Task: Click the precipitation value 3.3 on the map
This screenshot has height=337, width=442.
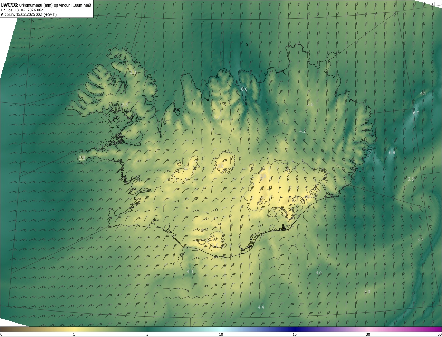Action: [x=411, y=179]
